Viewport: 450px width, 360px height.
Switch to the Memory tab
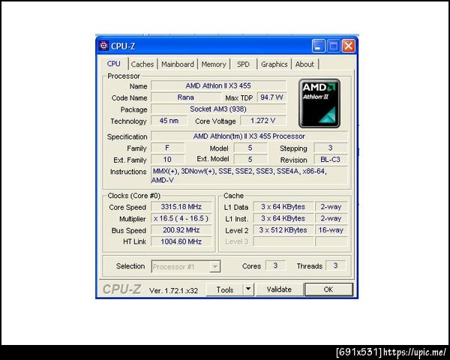(x=214, y=64)
